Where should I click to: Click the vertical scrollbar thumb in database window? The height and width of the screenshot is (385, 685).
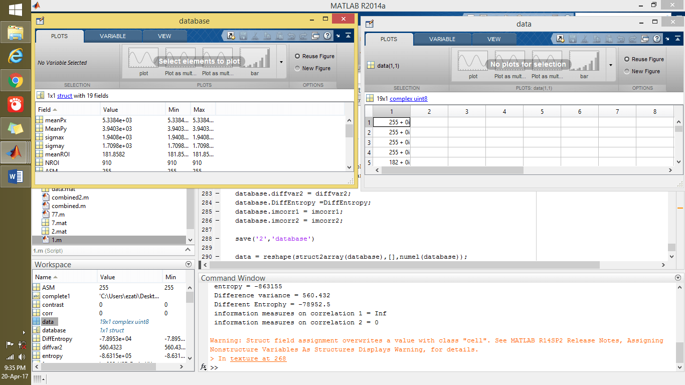[350, 131]
